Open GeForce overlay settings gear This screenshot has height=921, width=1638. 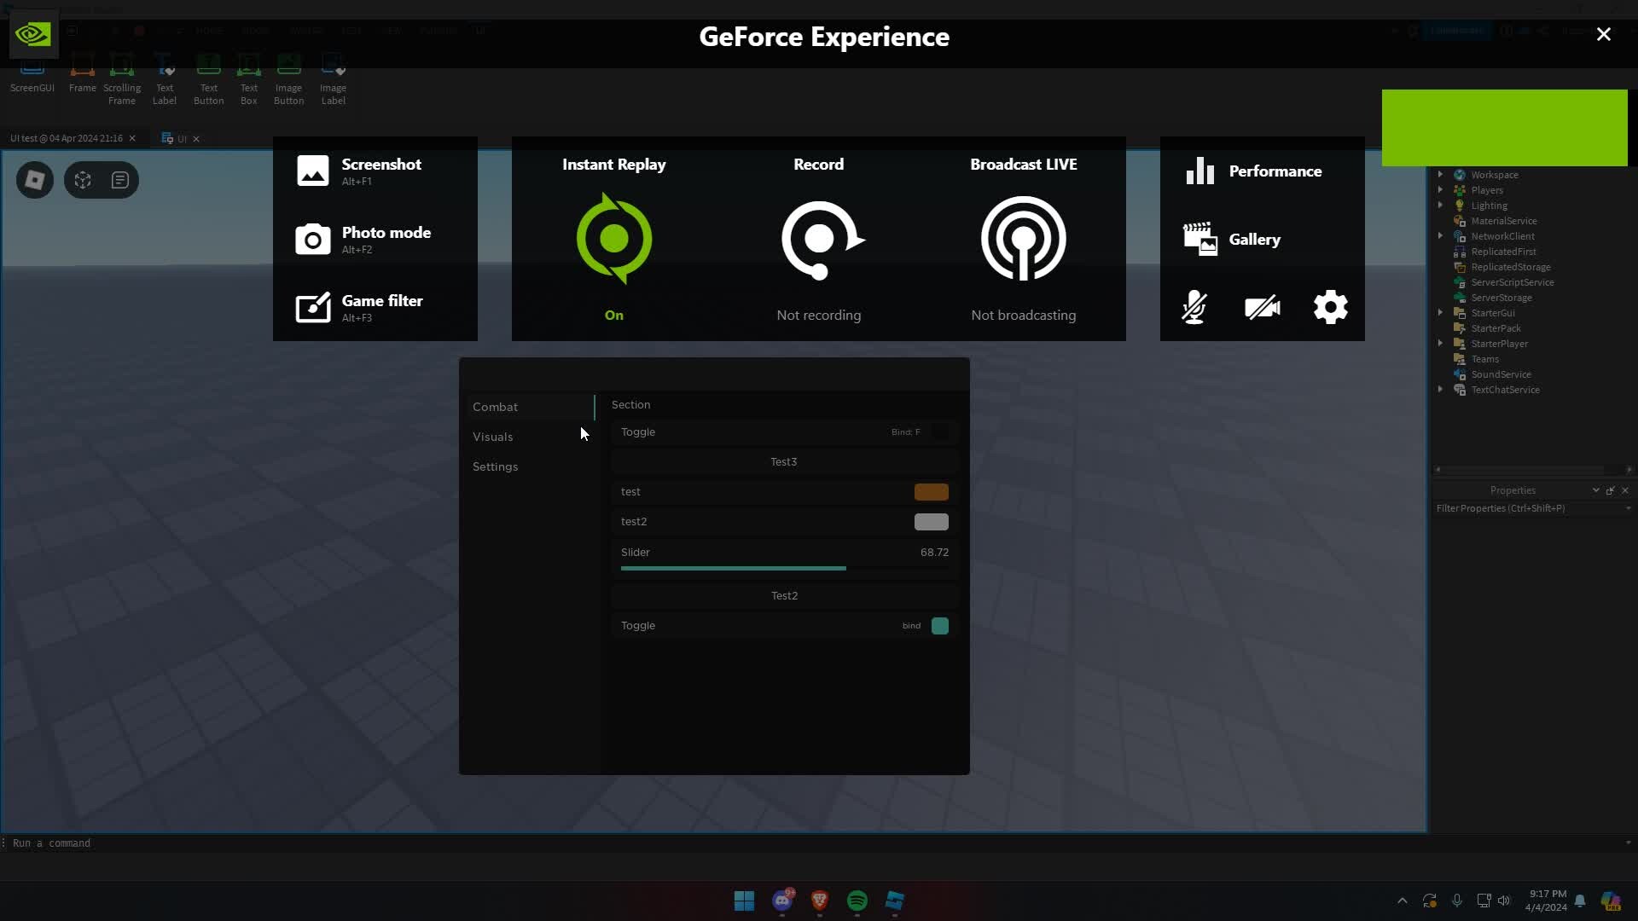coord(1330,307)
